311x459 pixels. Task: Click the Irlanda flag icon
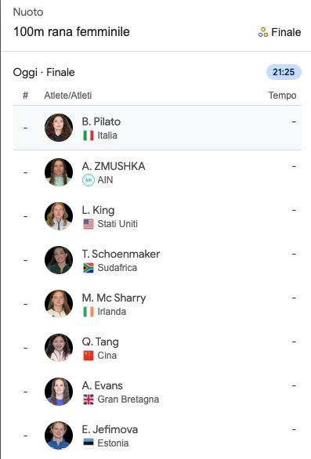[x=89, y=312]
